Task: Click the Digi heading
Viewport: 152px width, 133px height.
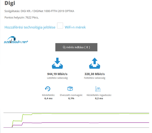Action: [10, 3]
